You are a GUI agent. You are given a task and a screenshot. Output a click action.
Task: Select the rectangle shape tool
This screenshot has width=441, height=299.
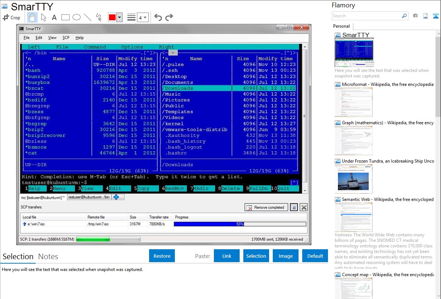point(65,17)
